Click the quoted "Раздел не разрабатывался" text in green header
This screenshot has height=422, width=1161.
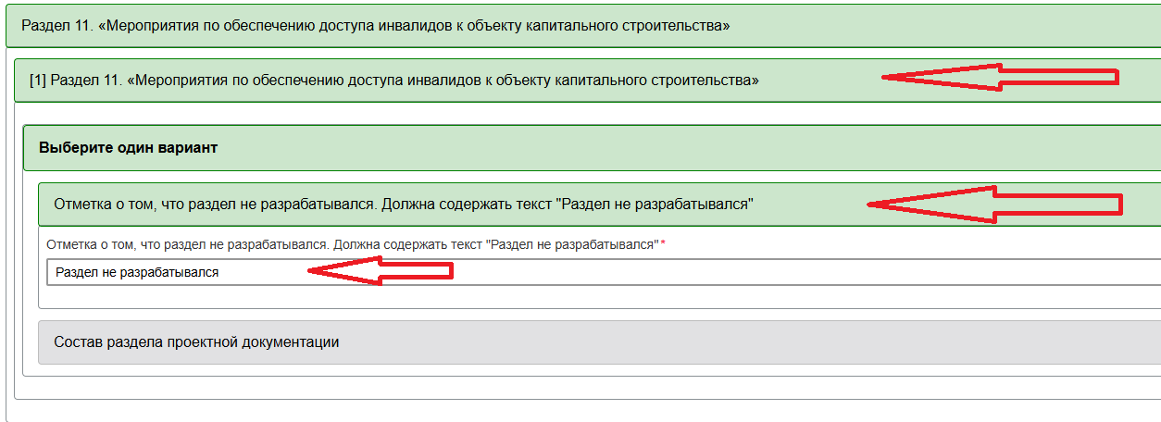655,205
